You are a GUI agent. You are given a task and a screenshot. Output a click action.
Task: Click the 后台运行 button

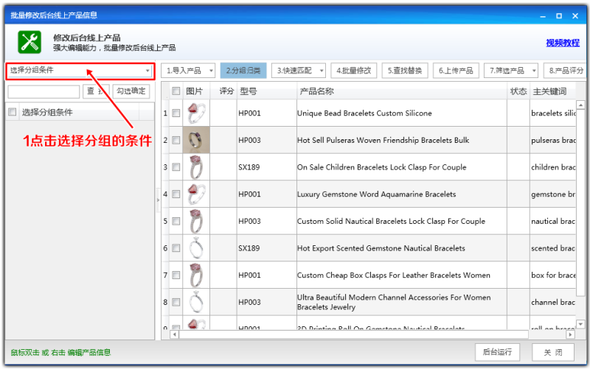497,352
